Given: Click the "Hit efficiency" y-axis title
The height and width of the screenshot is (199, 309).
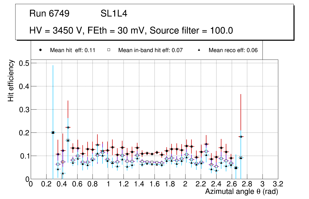Looking at the screenshot, I should click(11, 80).
